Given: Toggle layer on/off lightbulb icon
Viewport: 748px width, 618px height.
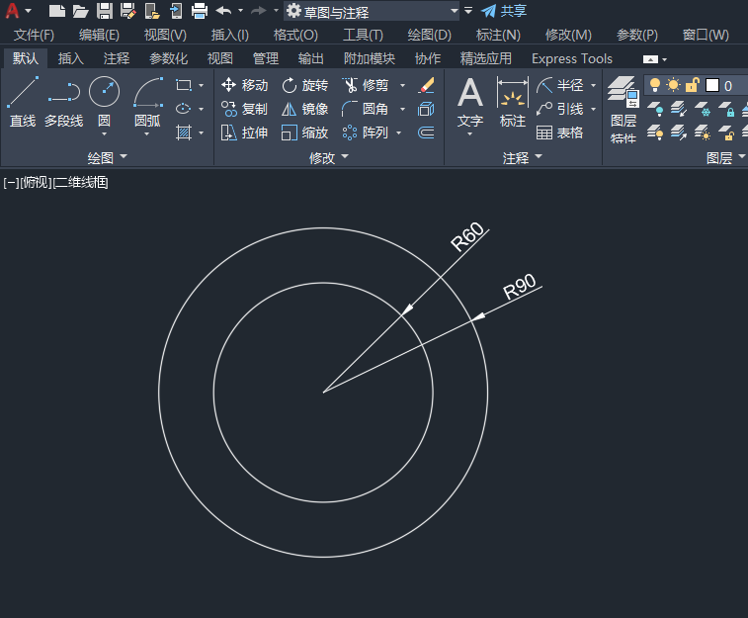Looking at the screenshot, I should 655,85.
